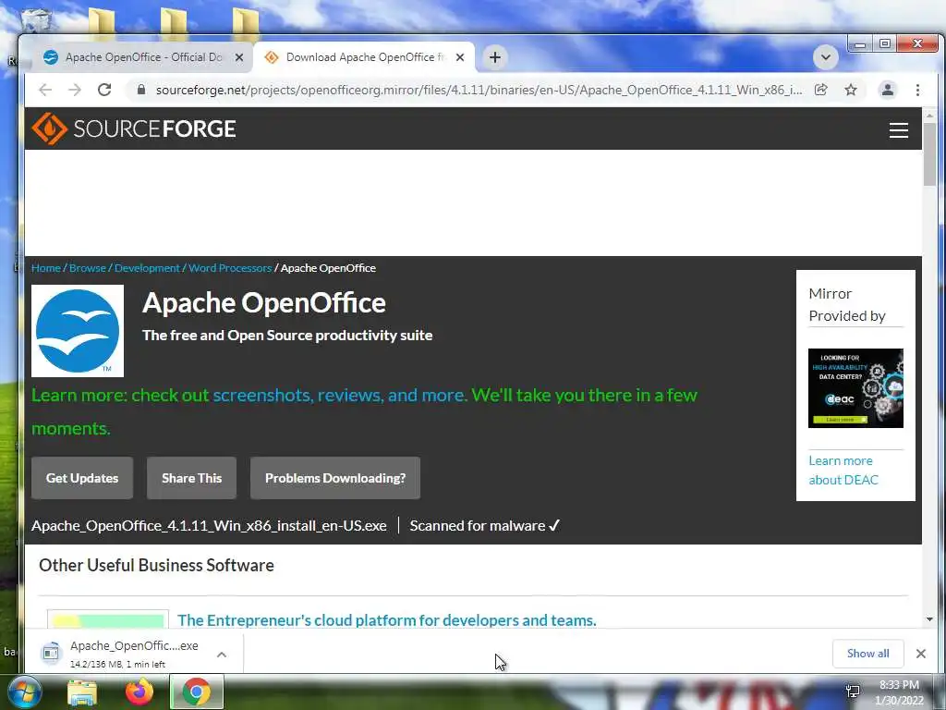Click the Browse breadcrumb link
The width and height of the screenshot is (946, 710).
pos(88,268)
